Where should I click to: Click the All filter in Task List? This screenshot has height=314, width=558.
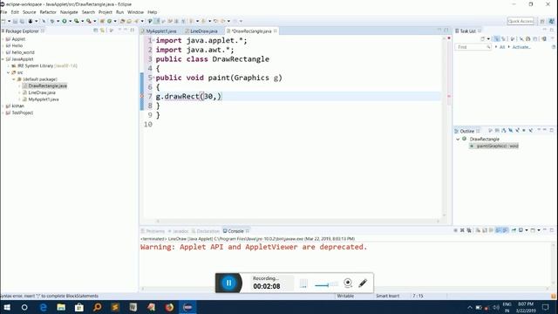click(502, 47)
